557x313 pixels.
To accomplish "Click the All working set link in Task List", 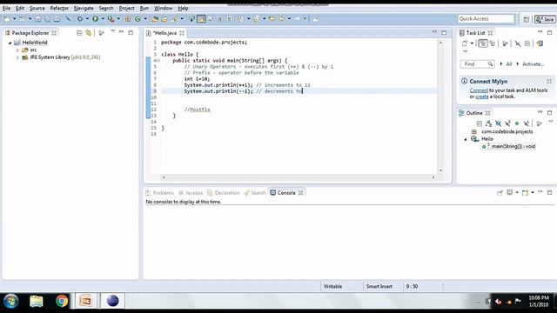I will [x=509, y=64].
